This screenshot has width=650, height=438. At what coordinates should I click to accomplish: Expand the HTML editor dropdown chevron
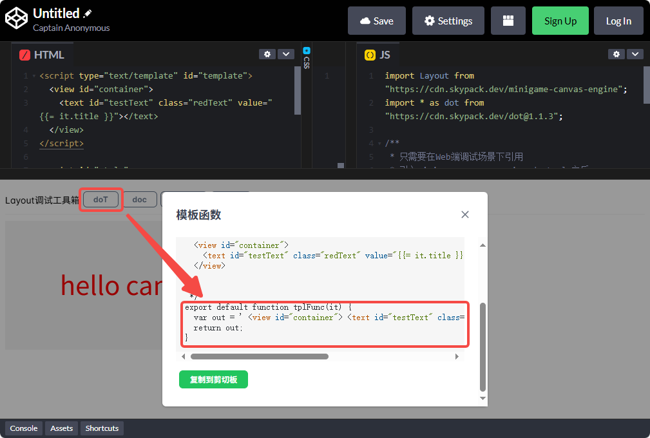click(x=285, y=54)
